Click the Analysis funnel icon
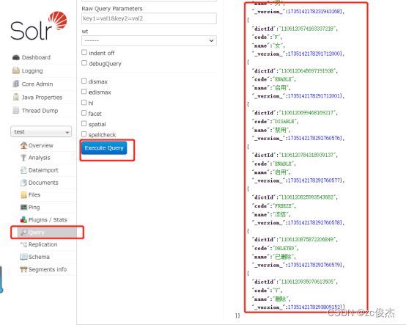 point(23,158)
